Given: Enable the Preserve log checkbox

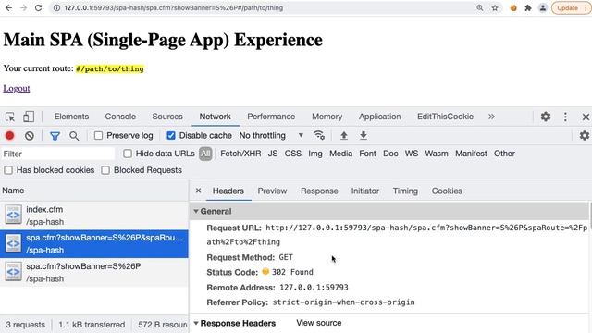Looking at the screenshot, I should tap(98, 136).
